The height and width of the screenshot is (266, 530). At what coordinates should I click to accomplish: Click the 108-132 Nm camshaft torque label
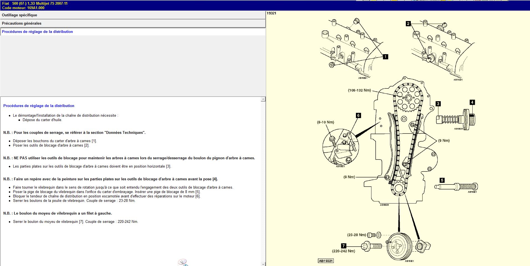tap(359, 90)
